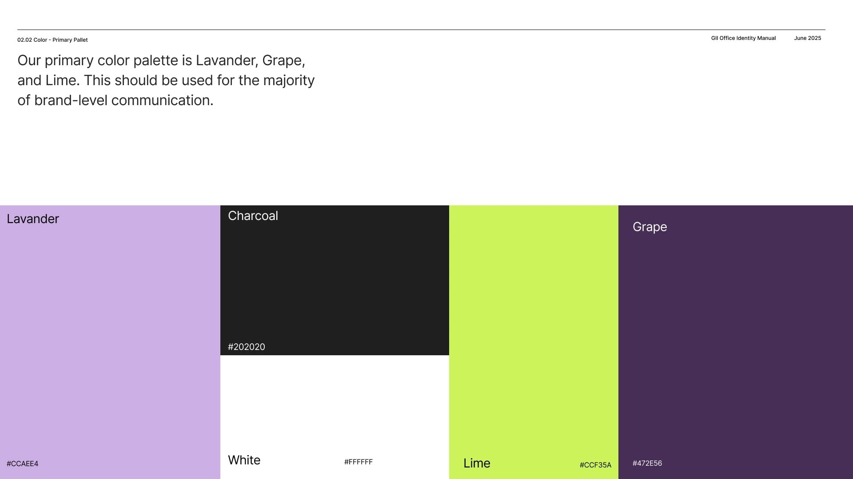This screenshot has height=479, width=853.
Task: Click the "White" swatch label
Action: (x=244, y=460)
